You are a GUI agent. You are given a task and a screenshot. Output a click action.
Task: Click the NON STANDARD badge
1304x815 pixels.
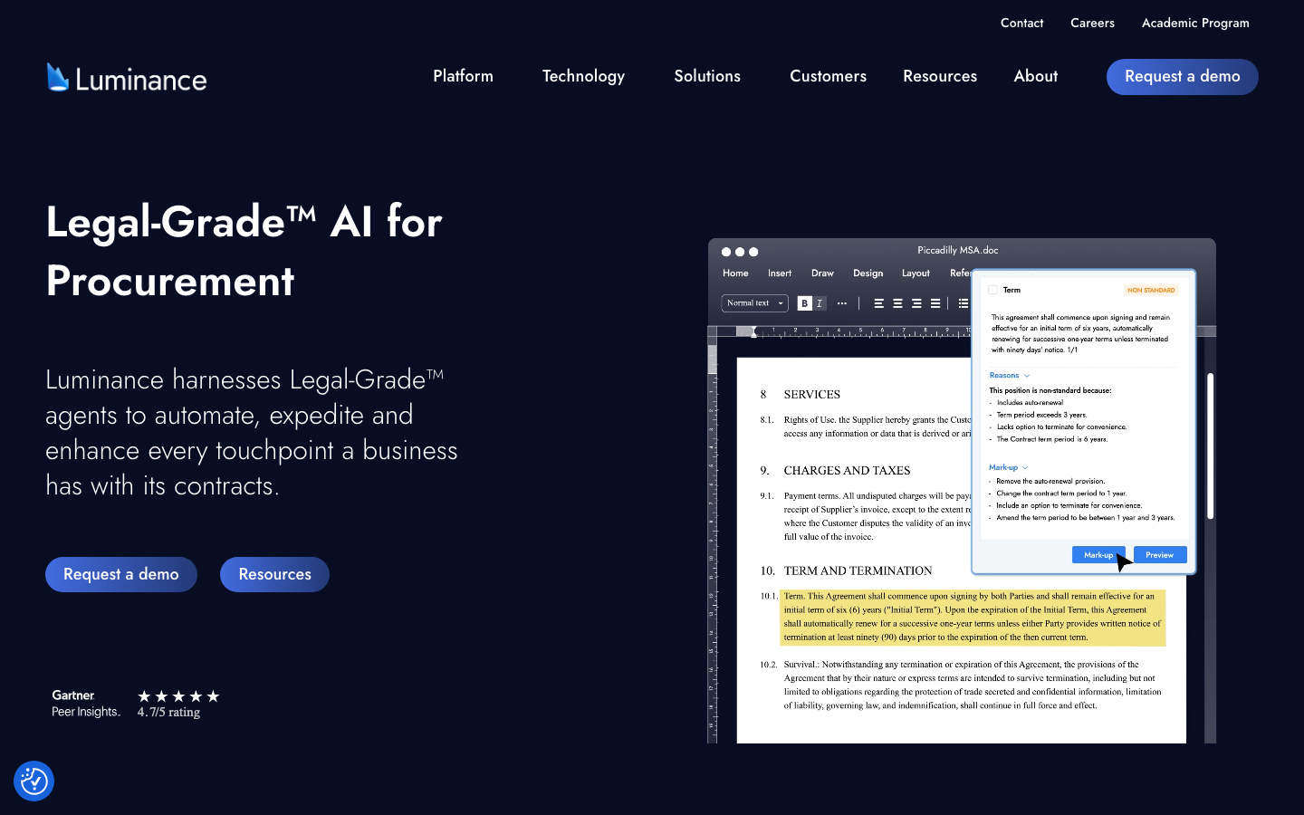pos(1151,290)
